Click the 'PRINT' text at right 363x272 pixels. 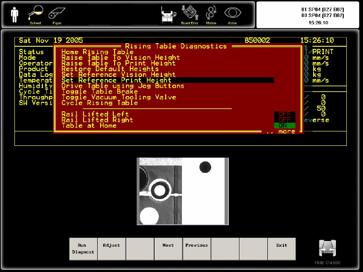point(323,52)
